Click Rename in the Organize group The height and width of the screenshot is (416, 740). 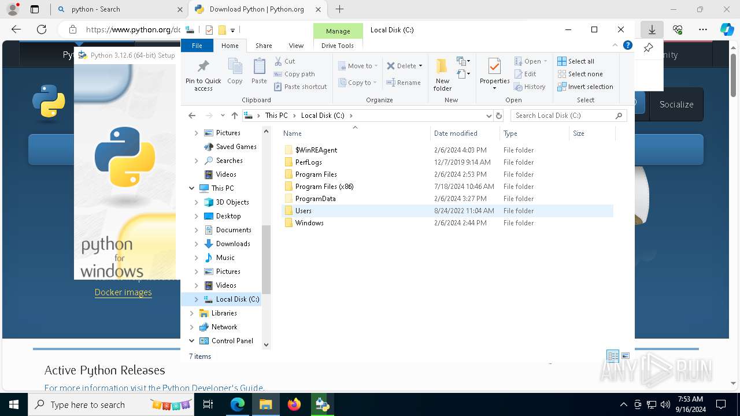pyautogui.click(x=404, y=83)
